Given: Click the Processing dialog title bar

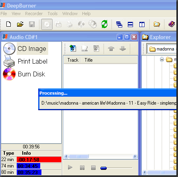Looking at the screenshot, I should coord(108,93).
